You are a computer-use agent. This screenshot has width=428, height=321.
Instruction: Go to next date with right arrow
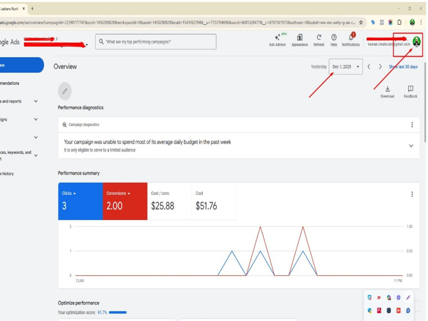pos(380,67)
